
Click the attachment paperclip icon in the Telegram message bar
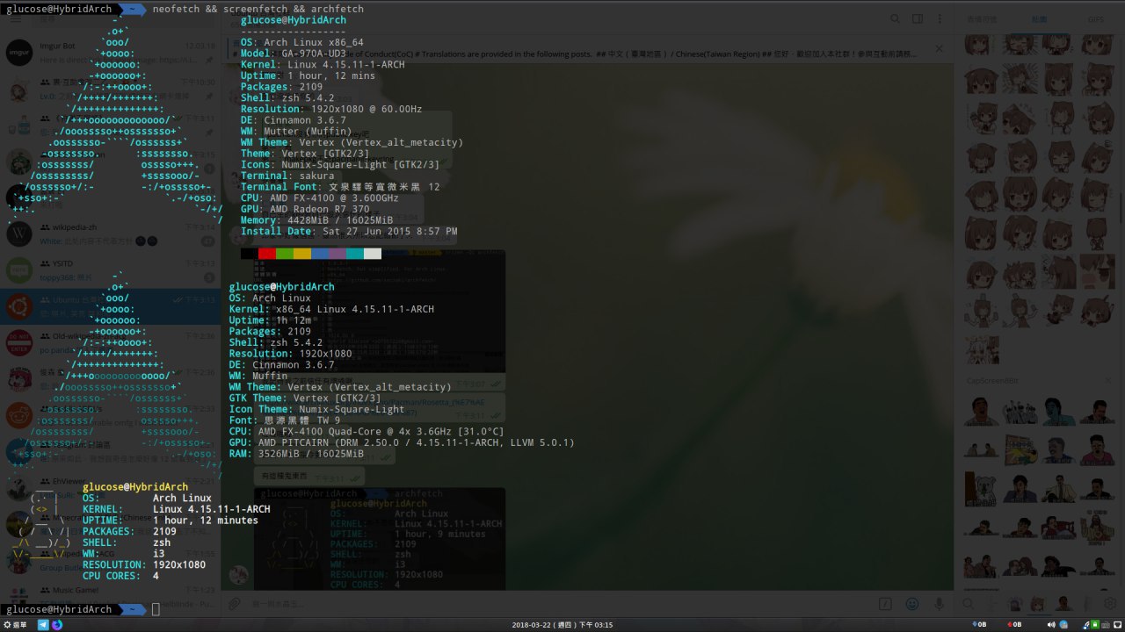pos(234,604)
